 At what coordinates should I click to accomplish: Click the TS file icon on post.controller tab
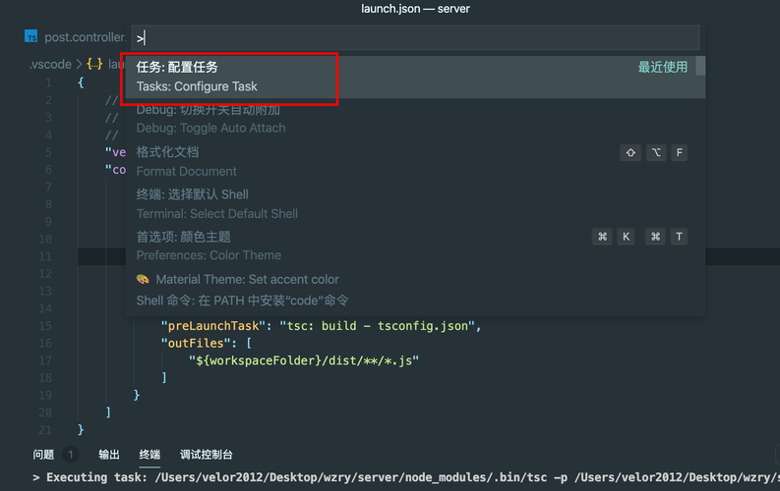[x=30, y=36]
